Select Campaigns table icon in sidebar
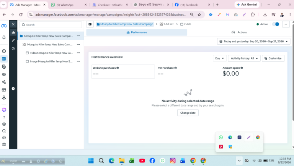294x166 pixels. pyautogui.click(x=4, y=59)
